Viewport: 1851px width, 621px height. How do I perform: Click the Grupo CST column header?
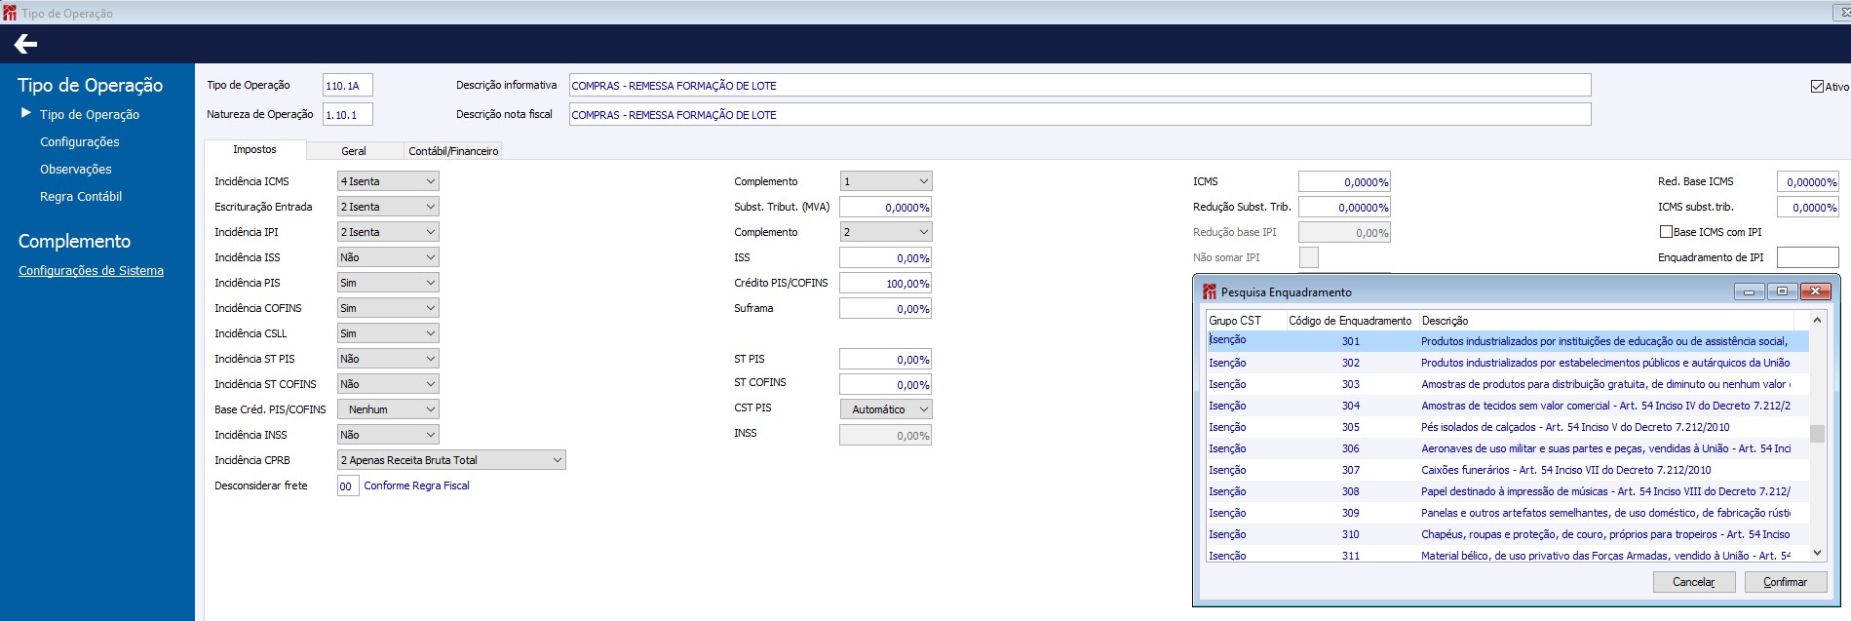coord(1246,321)
